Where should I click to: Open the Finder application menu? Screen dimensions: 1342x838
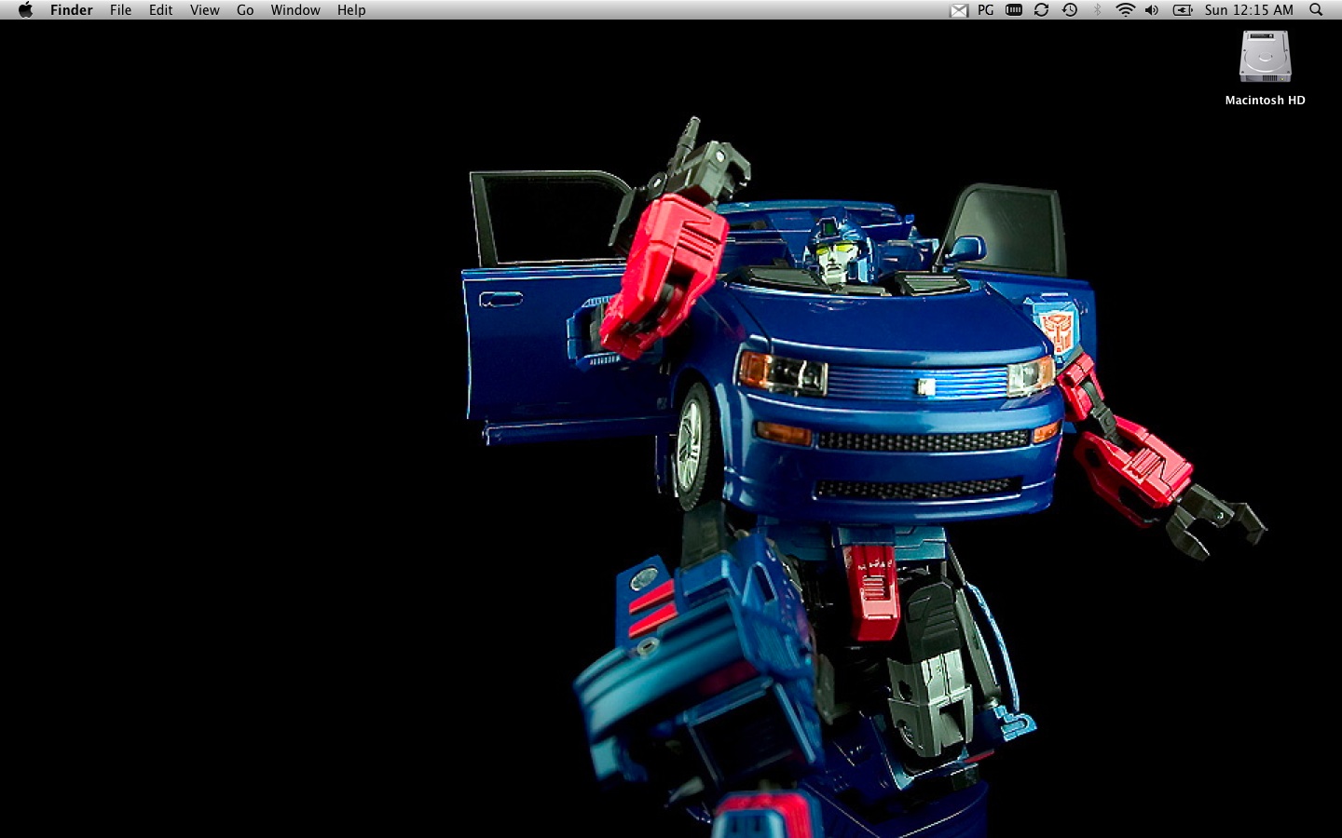(x=72, y=10)
